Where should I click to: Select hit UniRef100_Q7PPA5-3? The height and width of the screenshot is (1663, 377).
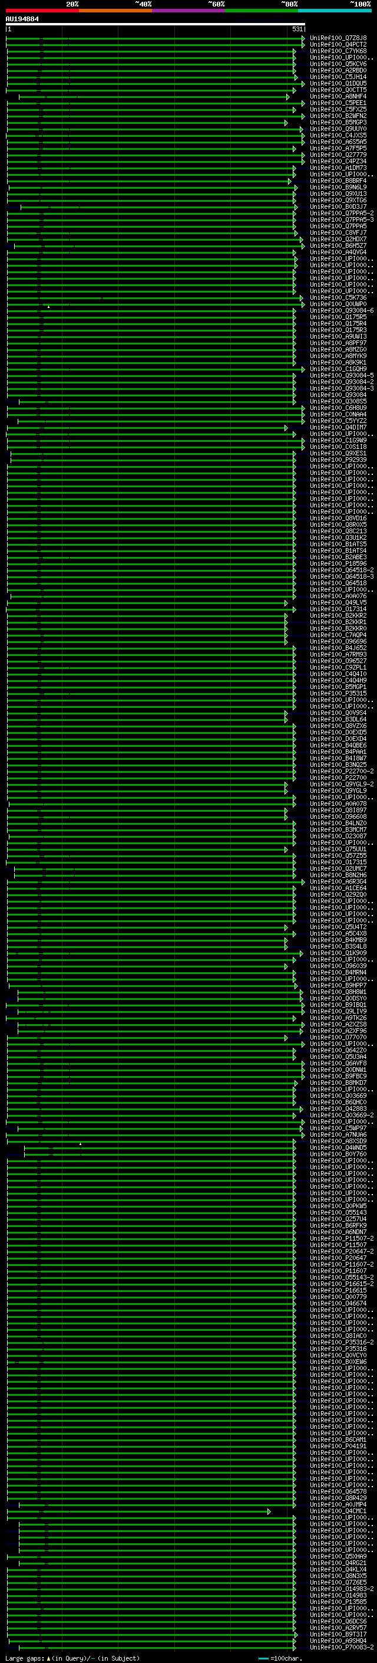click(342, 219)
